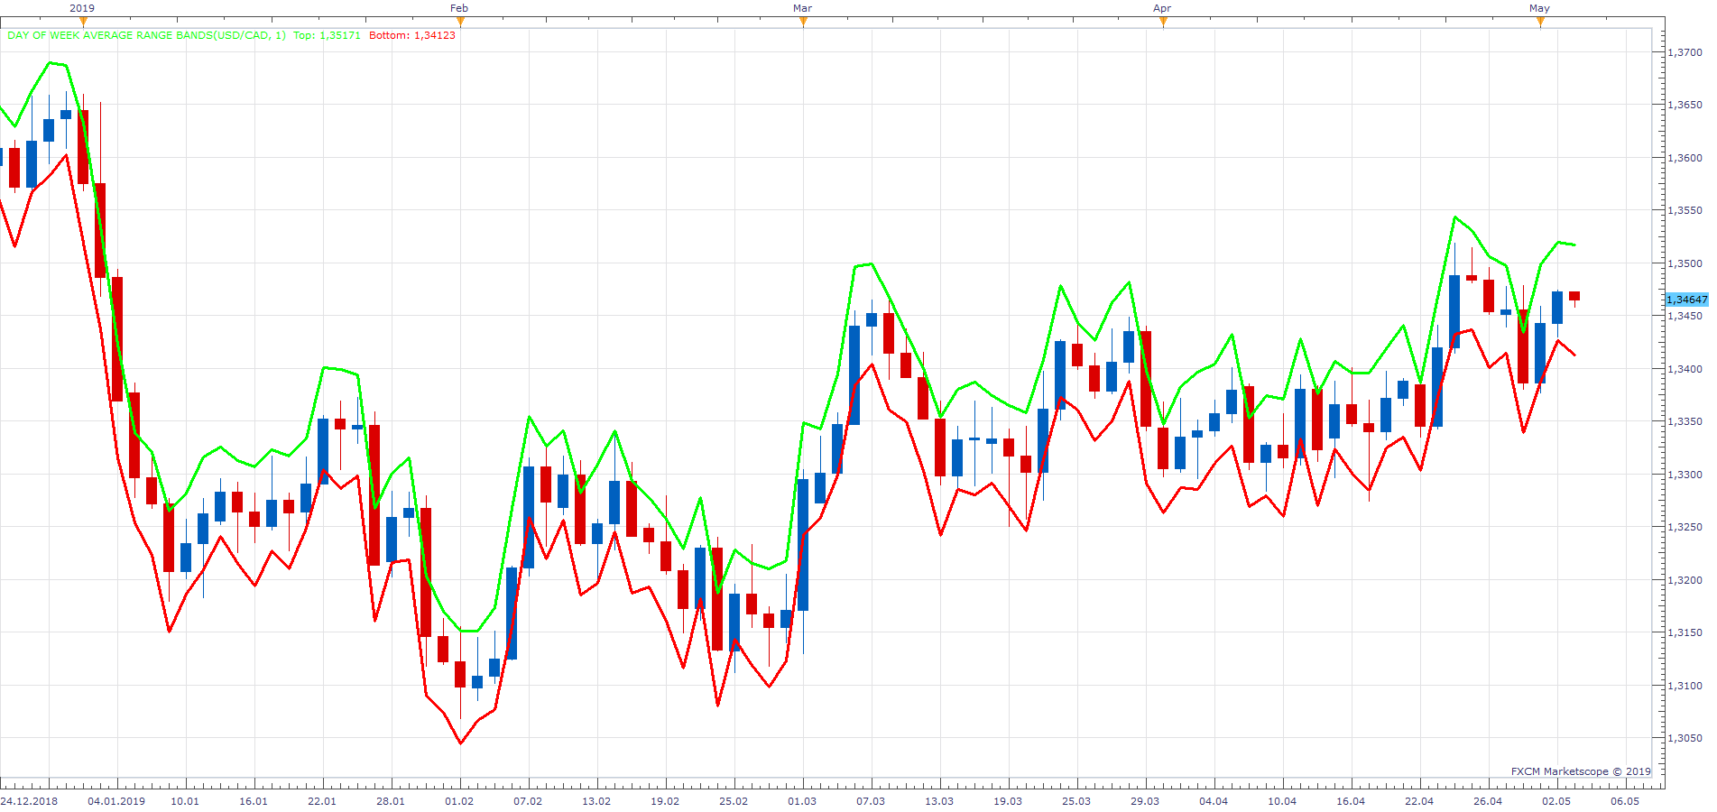Click the 28.01 date axis label
This screenshot has height=812, width=1717.
[x=391, y=801]
